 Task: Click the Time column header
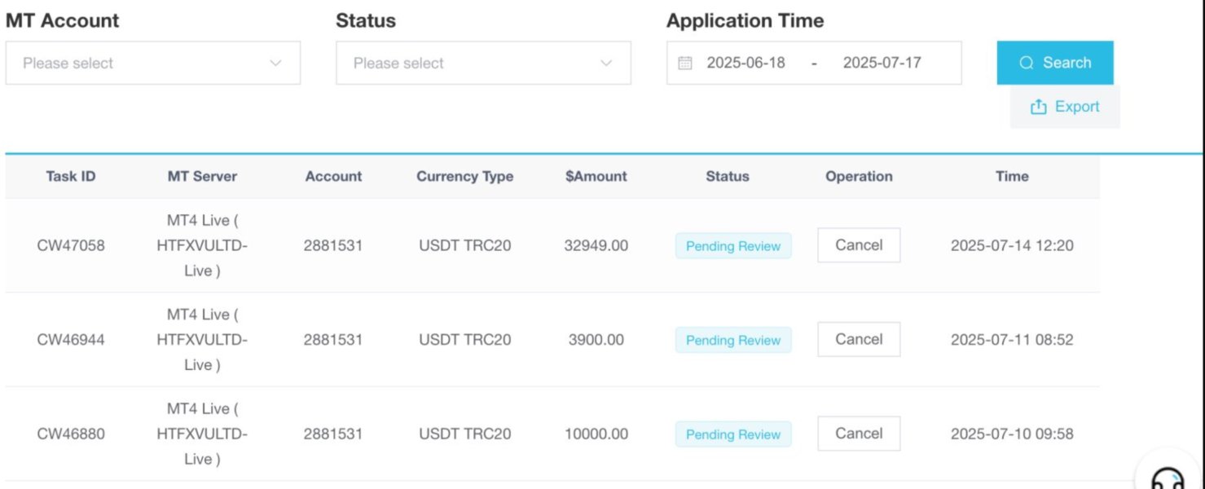point(1012,176)
